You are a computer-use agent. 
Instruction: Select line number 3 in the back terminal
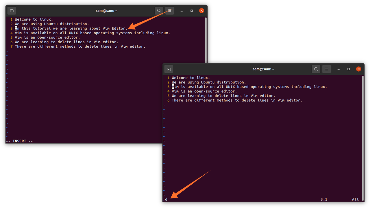click(x=168, y=87)
